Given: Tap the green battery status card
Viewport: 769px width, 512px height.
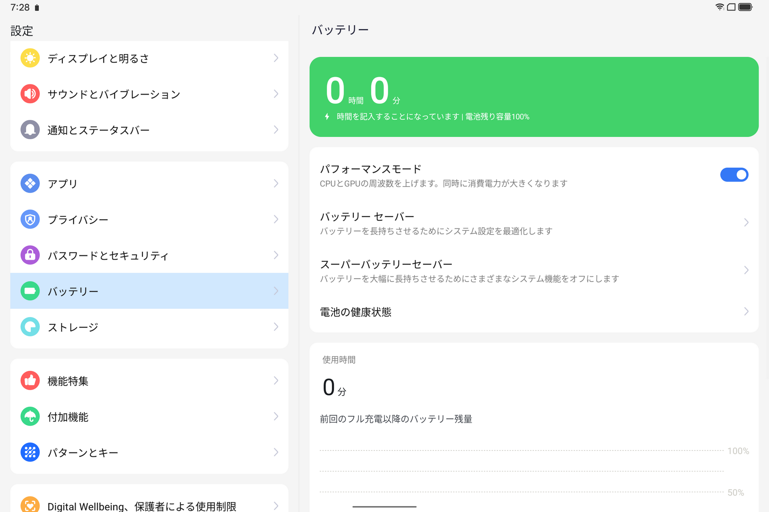Looking at the screenshot, I should [x=533, y=97].
